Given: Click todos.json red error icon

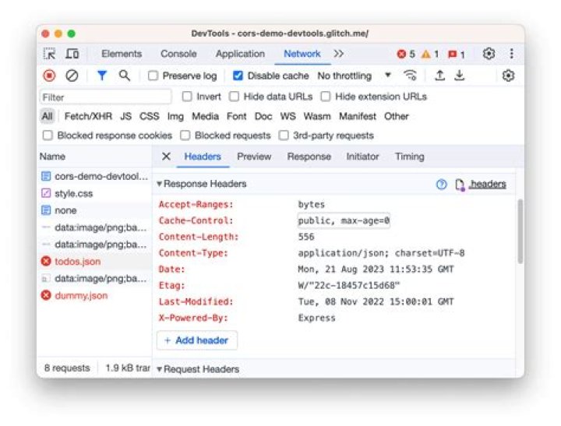Looking at the screenshot, I should [46, 262].
